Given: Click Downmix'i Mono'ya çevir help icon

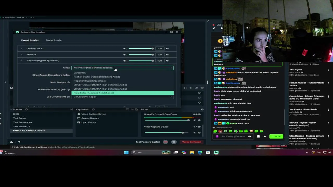Looking at the screenshot, I should (x=68, y=90).
